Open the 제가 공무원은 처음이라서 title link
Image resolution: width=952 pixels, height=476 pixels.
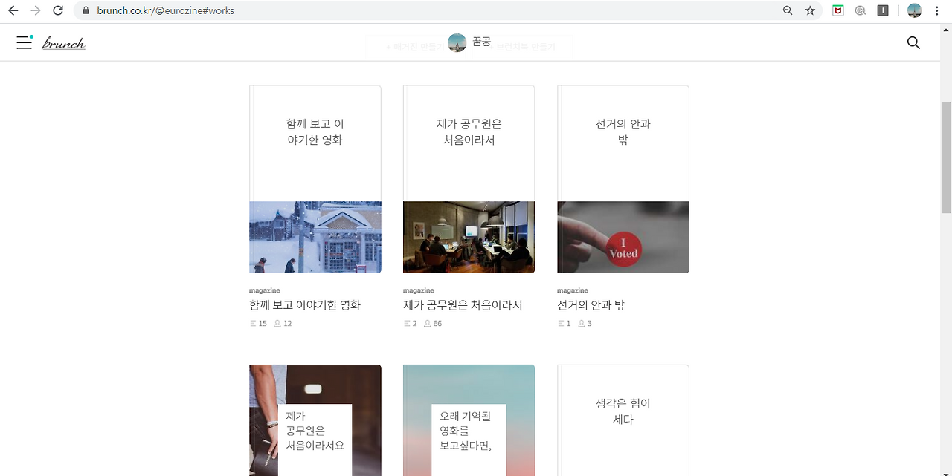(463, 305)
